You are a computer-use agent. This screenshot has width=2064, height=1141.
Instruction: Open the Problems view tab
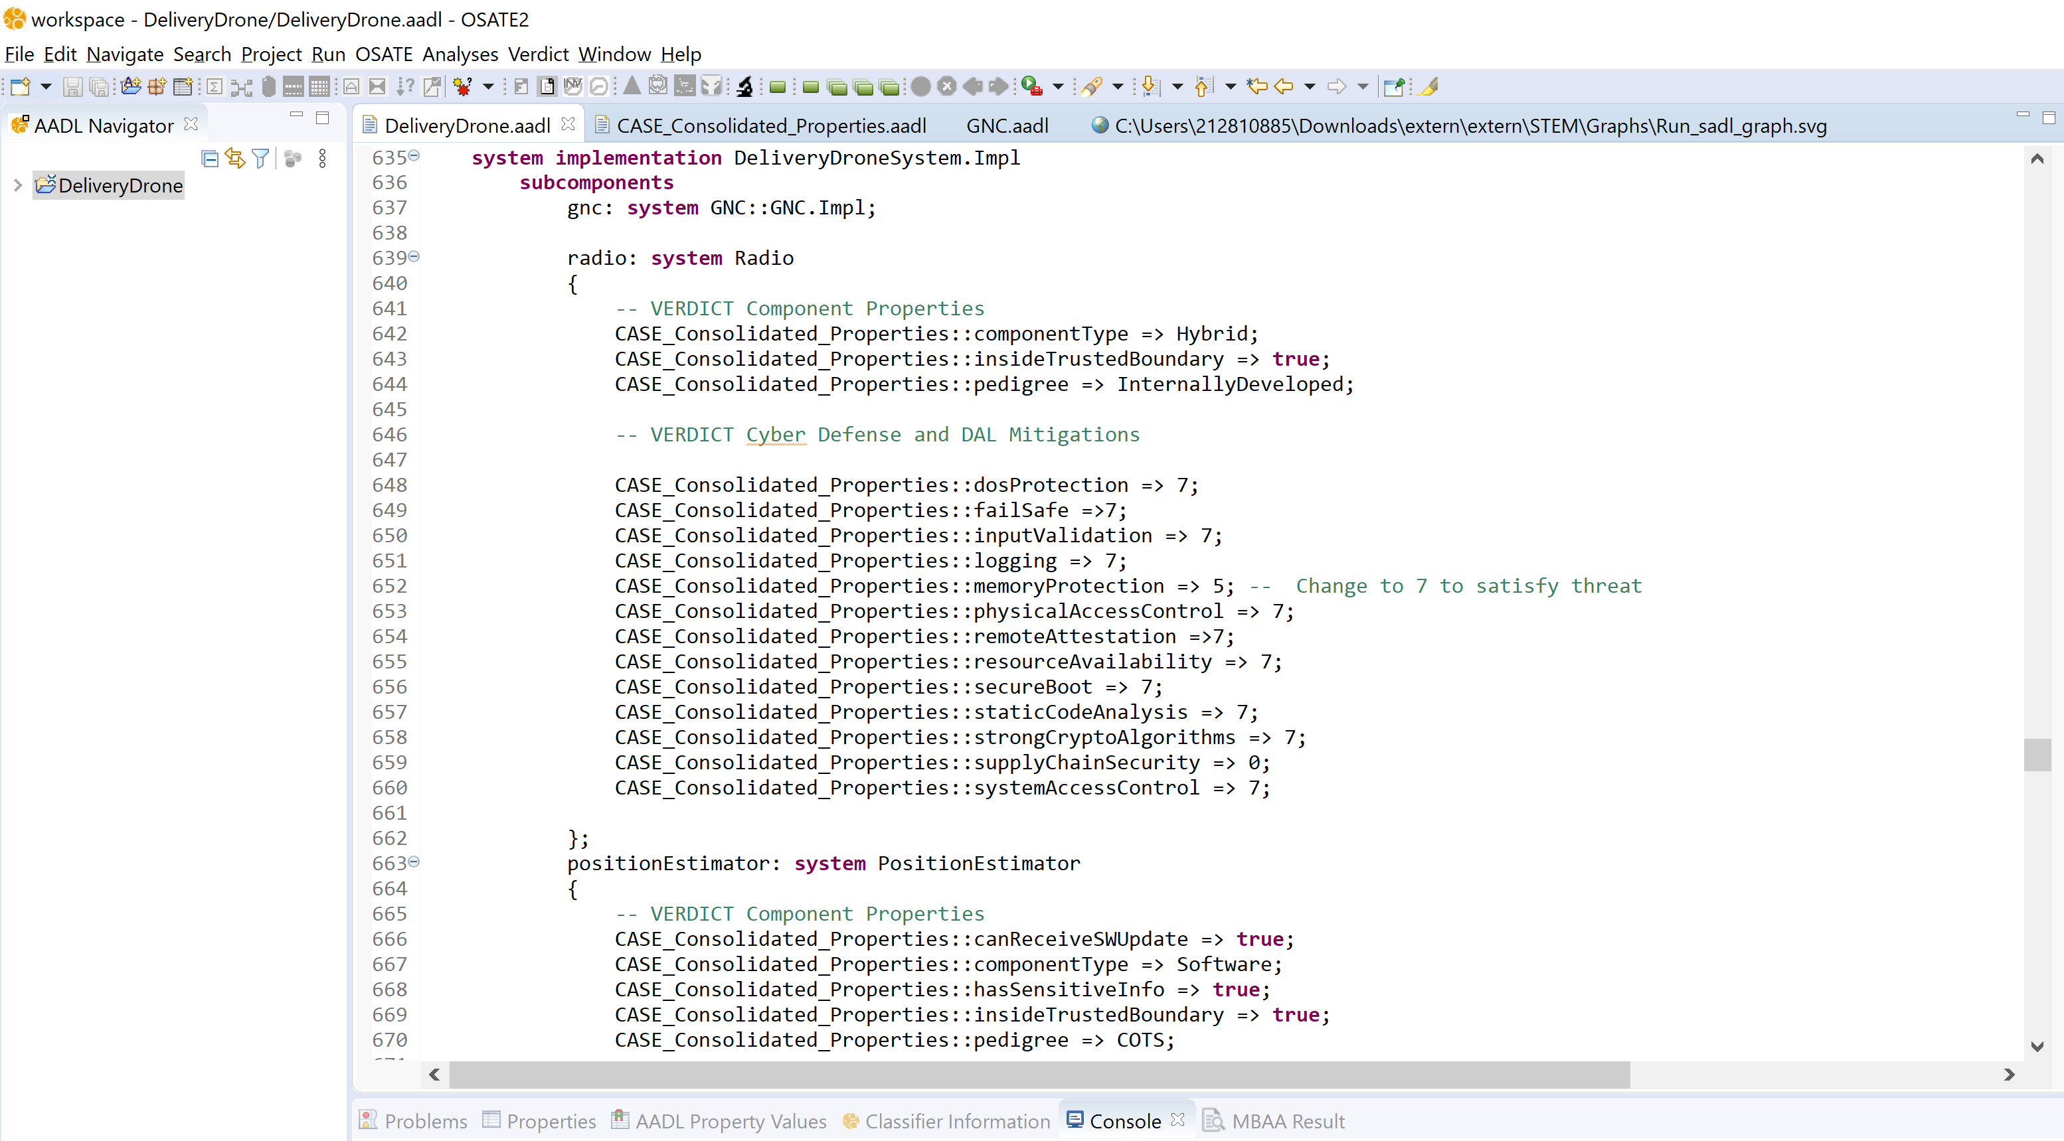tap(414, 1121)
